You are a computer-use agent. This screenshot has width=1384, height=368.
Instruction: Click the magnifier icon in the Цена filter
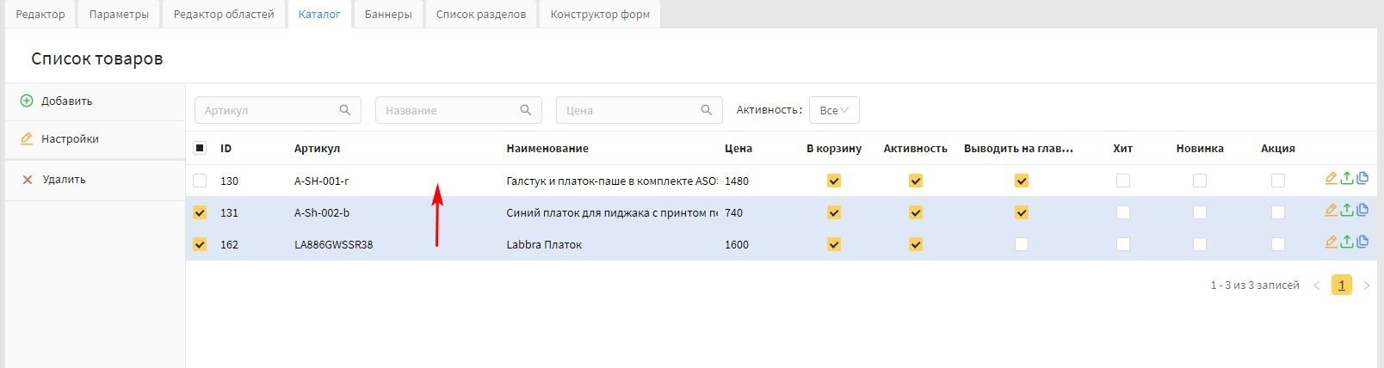(x=707, y=110)
